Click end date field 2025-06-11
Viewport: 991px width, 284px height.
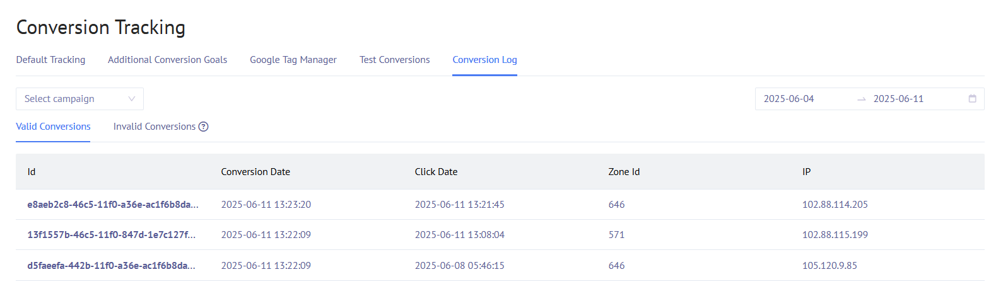[x=898, y=99]
